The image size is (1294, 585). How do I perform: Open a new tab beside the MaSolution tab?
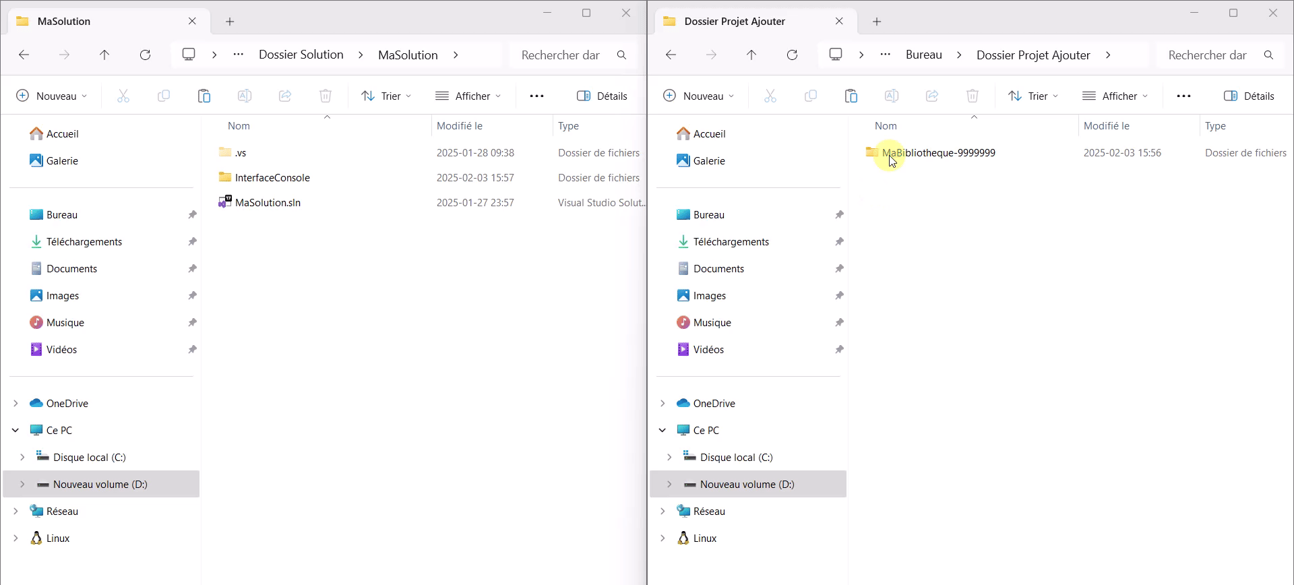[230, 22]
